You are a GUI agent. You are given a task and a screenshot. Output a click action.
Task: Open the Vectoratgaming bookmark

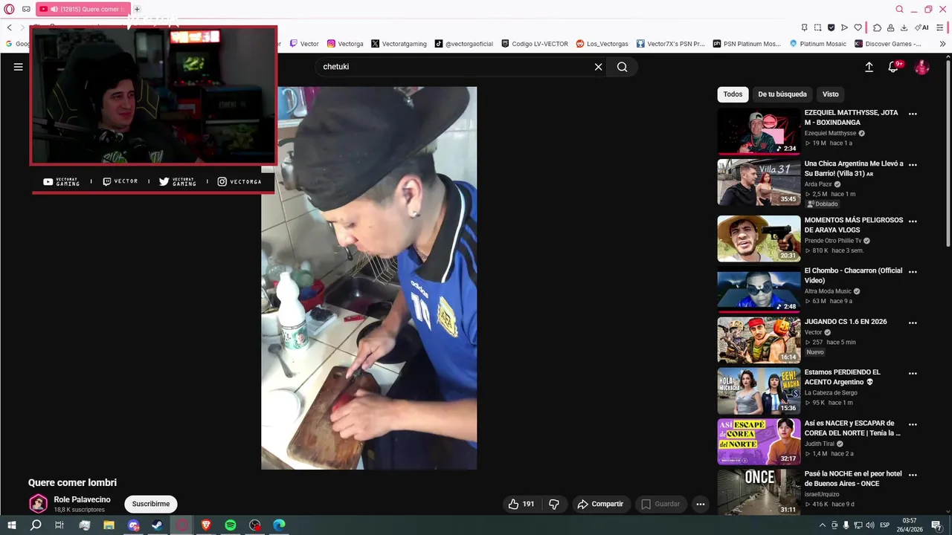pos(399,44)
